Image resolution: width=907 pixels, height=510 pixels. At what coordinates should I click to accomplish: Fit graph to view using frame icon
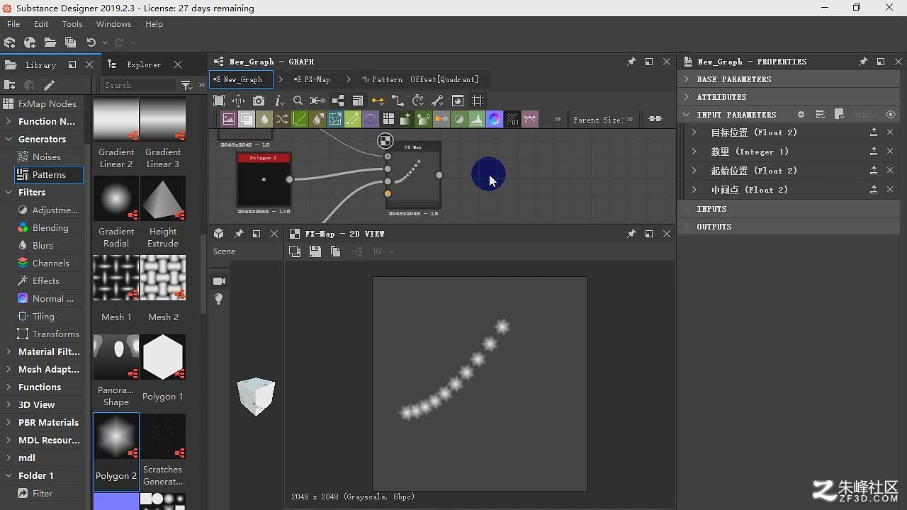(219, 101)
